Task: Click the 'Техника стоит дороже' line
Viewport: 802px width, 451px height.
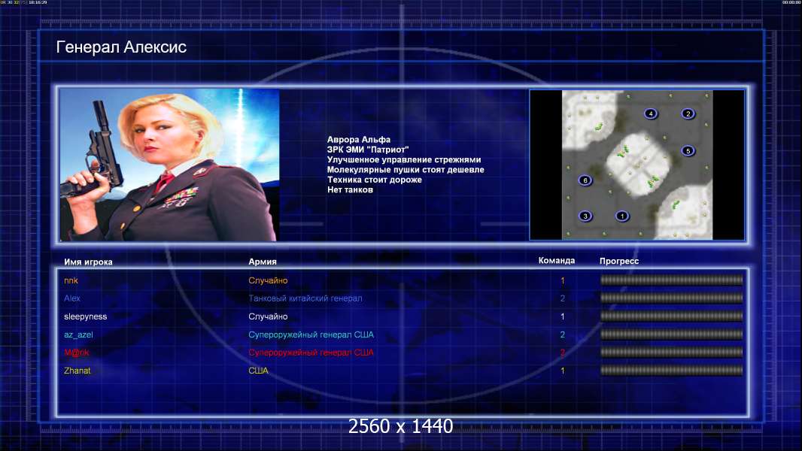Action: [x=375, y=180]
